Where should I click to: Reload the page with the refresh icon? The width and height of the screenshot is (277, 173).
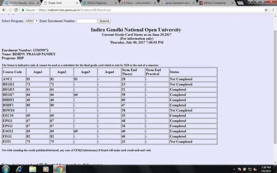tap(16, 10)
